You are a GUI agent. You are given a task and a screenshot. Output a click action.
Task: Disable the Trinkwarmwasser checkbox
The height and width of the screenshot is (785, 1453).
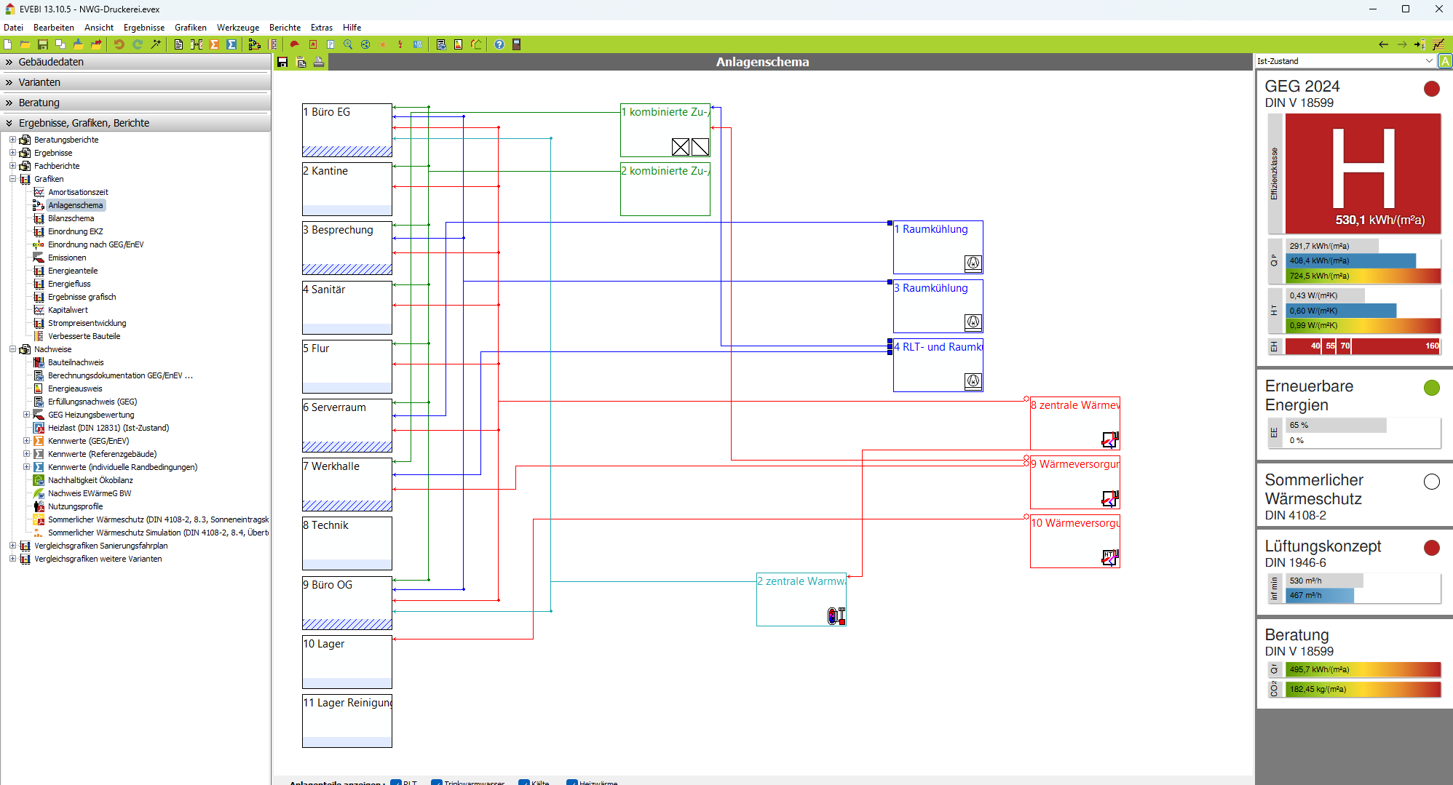437,783
